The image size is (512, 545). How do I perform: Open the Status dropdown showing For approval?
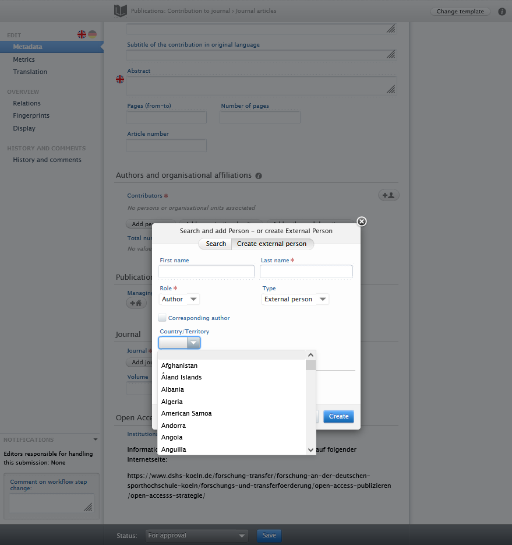(x=196, y=536)
